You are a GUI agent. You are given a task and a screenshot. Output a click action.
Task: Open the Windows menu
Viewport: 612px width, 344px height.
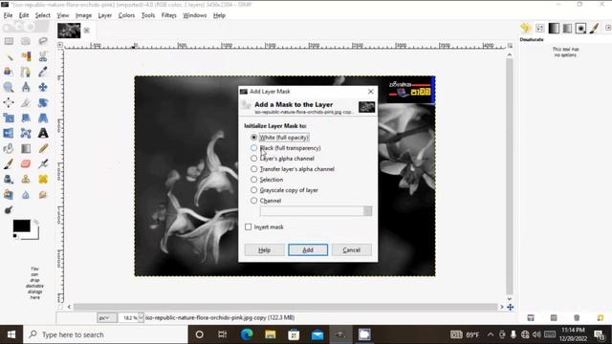coord(195,15)
